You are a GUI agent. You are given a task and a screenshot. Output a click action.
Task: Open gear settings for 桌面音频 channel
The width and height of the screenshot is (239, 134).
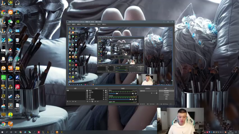pos(136,99)
